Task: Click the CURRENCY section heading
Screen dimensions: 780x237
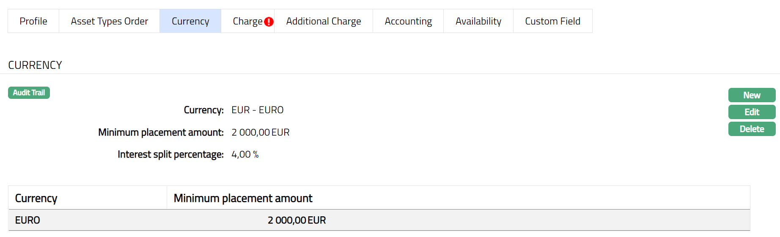Action: 35,65
